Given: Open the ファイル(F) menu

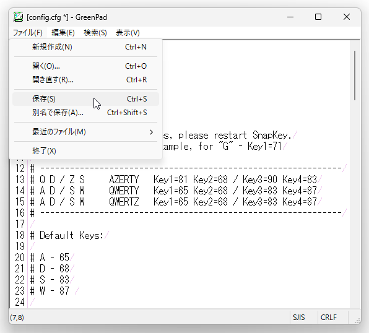Looking at the screenshot, I should click(27, 33).
